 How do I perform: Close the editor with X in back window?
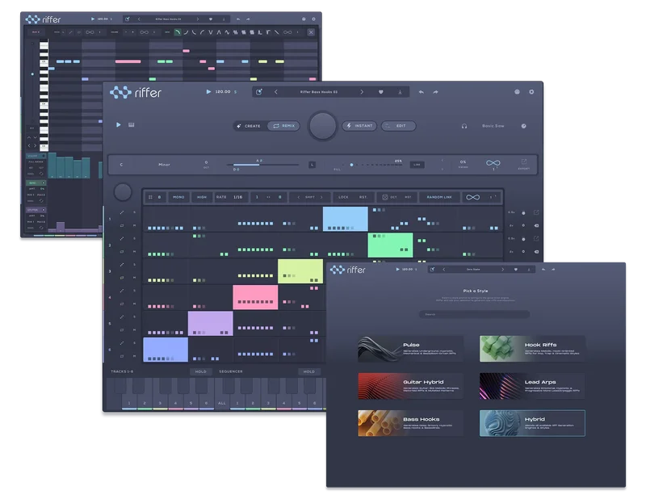[x=311, y=32]
